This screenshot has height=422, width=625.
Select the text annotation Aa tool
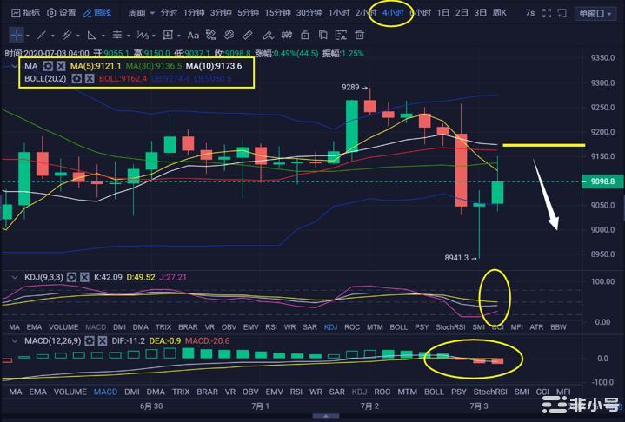point(194,35)
